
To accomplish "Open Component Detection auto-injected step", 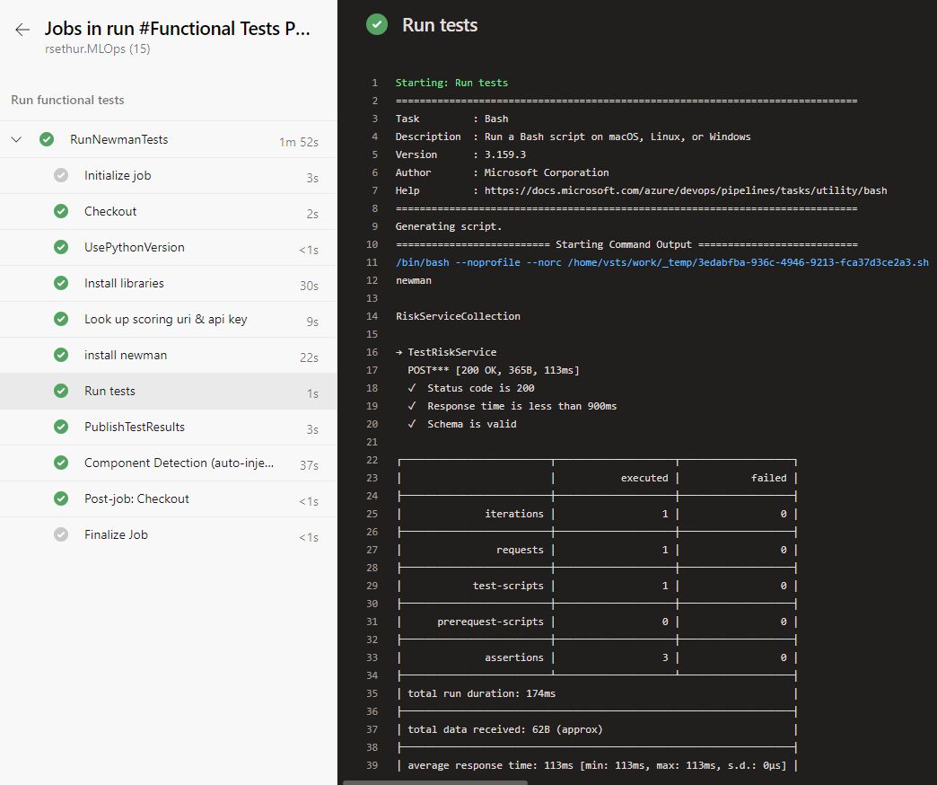I will coord(179,463).
